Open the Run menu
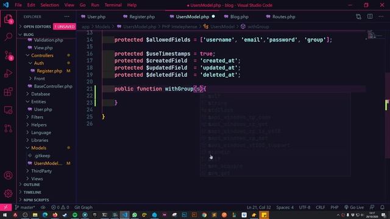 click(x=95, y=5)
